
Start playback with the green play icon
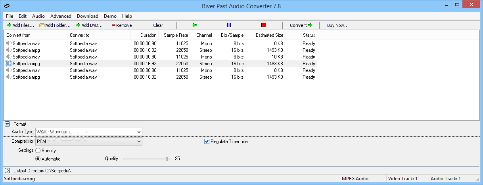[x=195, y=25]
